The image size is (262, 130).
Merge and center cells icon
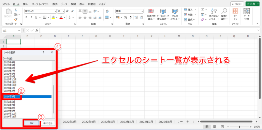pos(107,17)
